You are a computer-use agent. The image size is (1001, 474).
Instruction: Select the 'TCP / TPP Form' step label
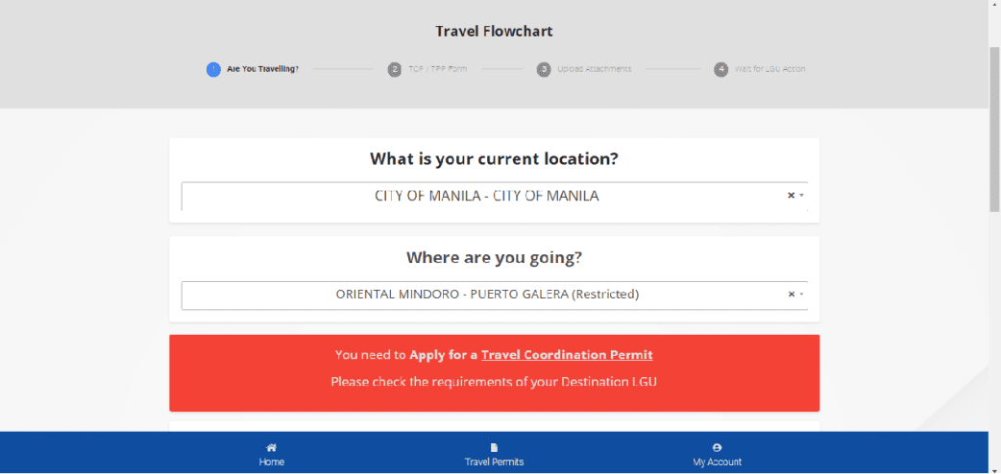click(437, 69)
